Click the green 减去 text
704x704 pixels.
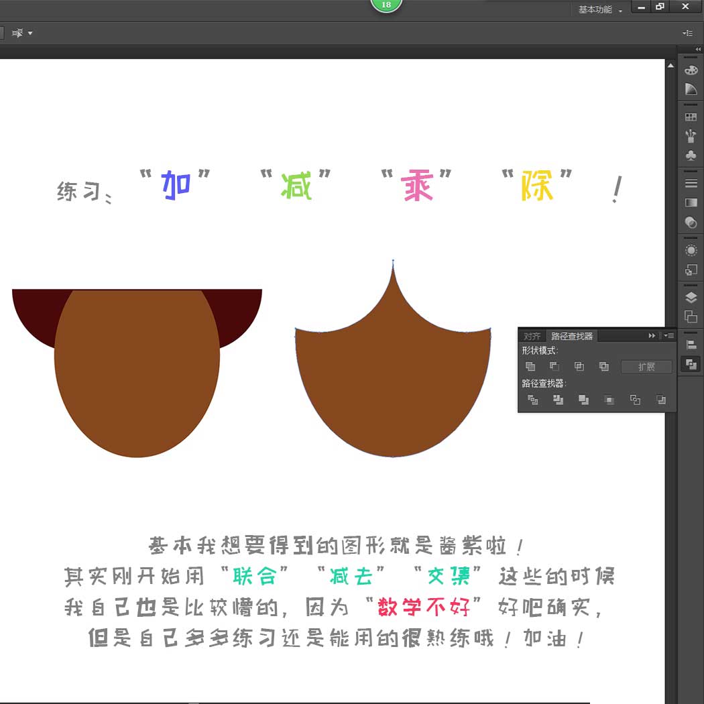point(351,576)
